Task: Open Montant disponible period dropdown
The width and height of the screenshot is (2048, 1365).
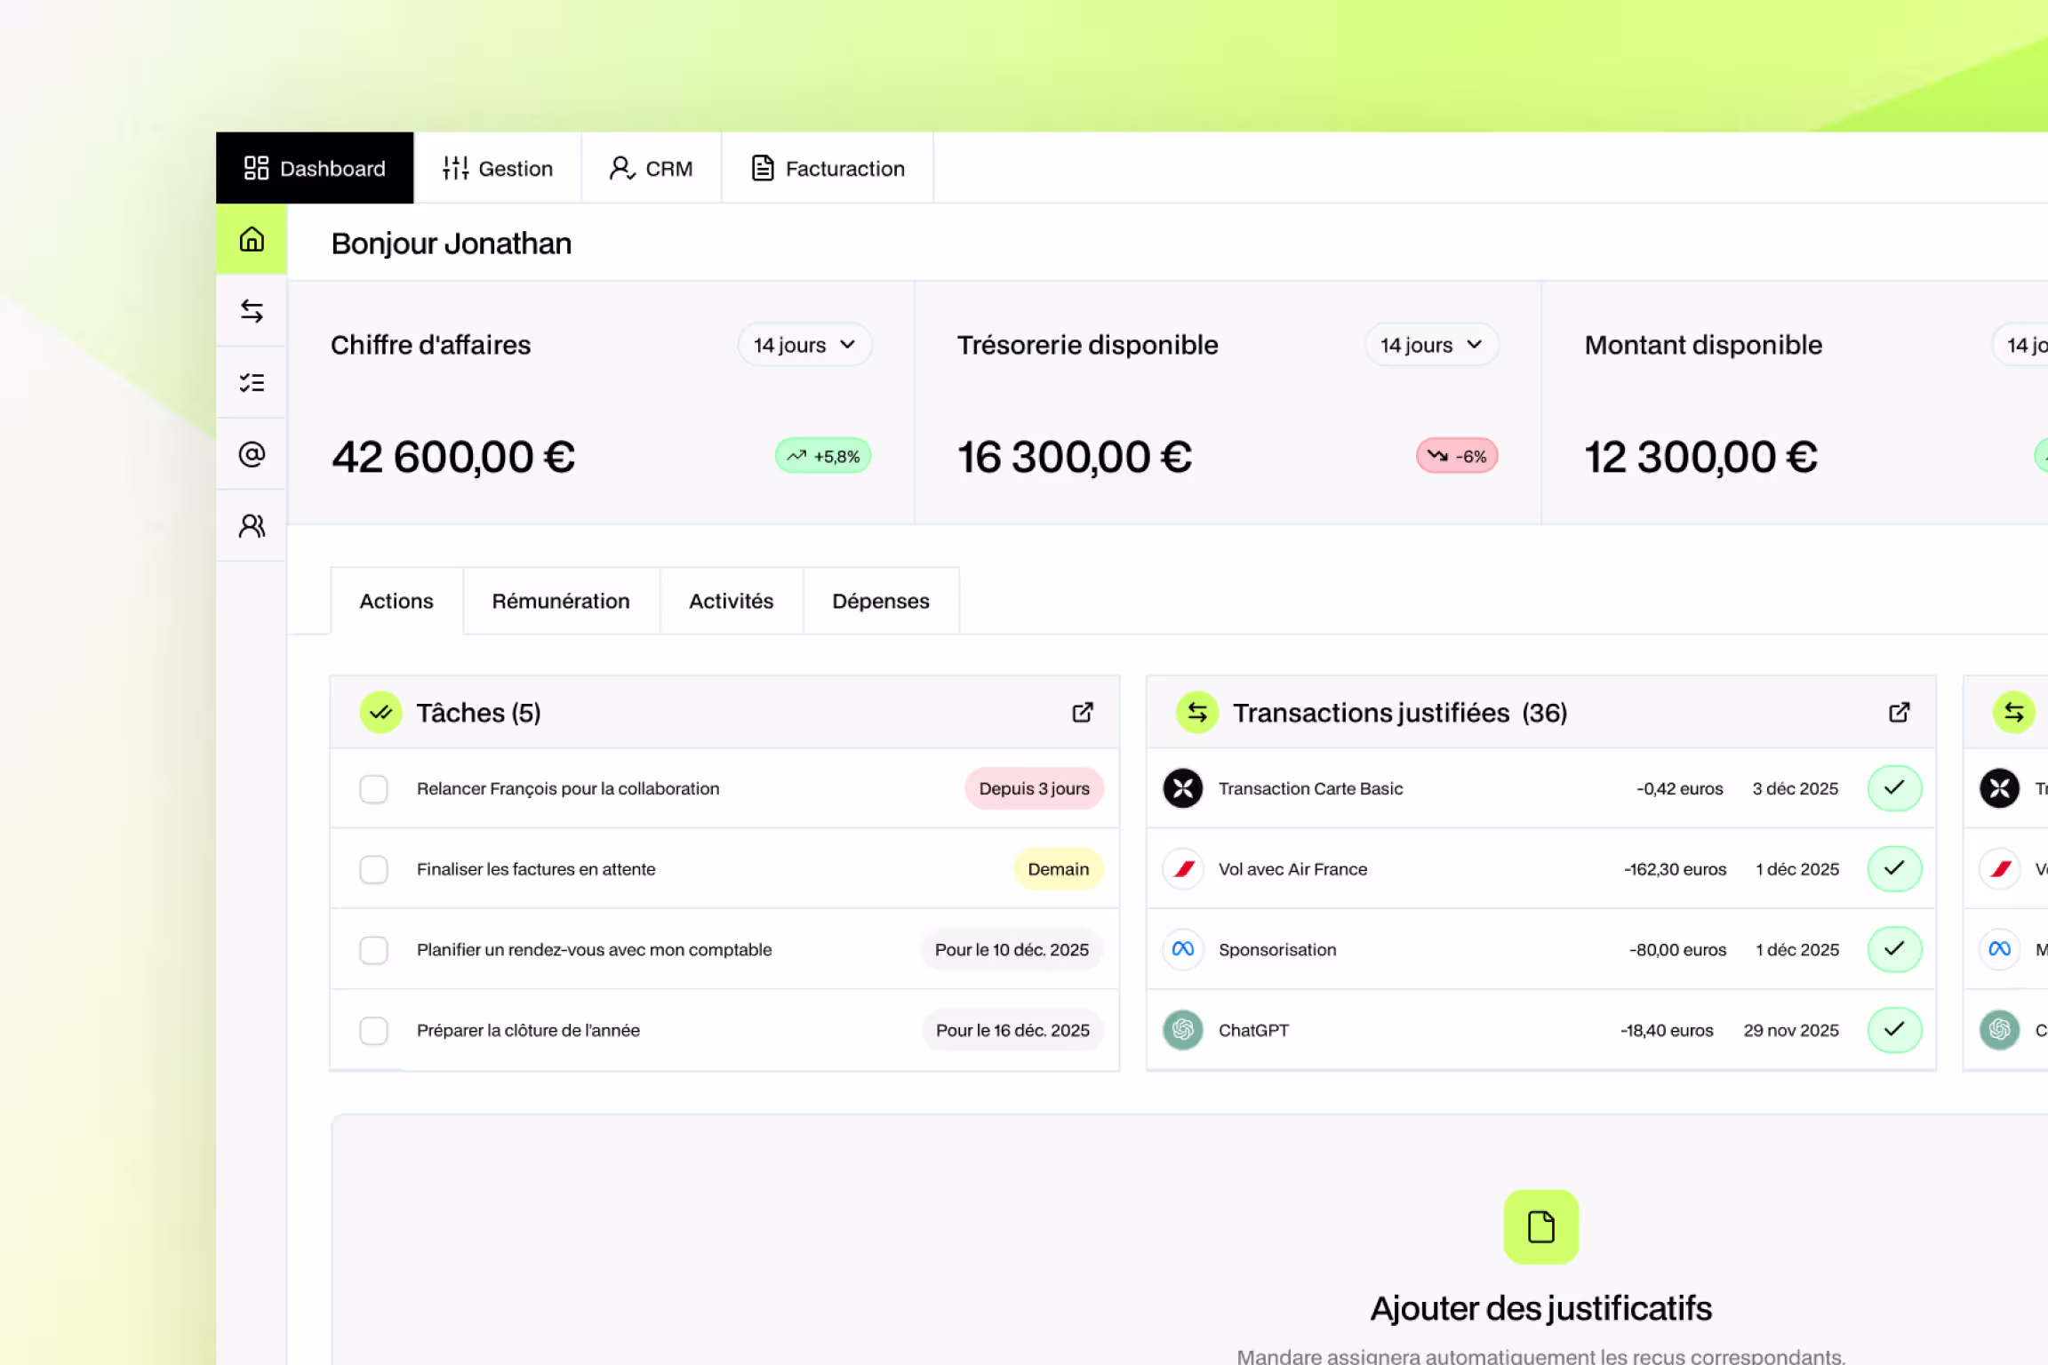Action: pyautogui.click(x=2025, y=345)
